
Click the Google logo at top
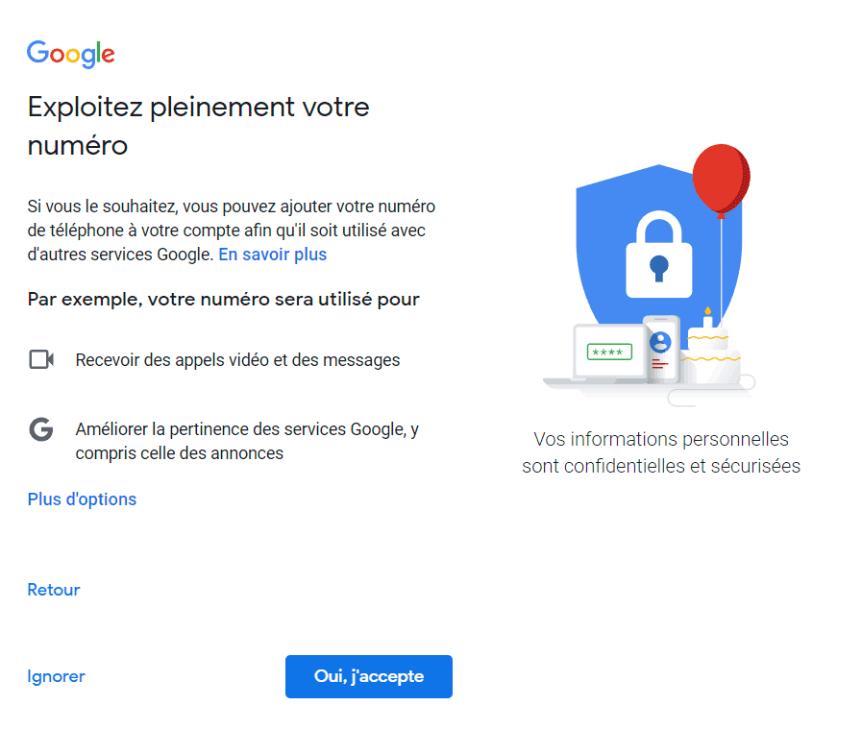(71, 53)
